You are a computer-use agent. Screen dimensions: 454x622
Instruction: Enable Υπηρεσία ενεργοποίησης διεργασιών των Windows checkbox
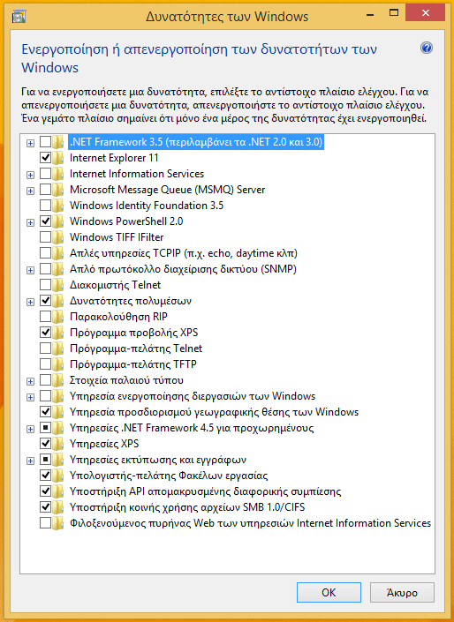[x=45, y=395]
